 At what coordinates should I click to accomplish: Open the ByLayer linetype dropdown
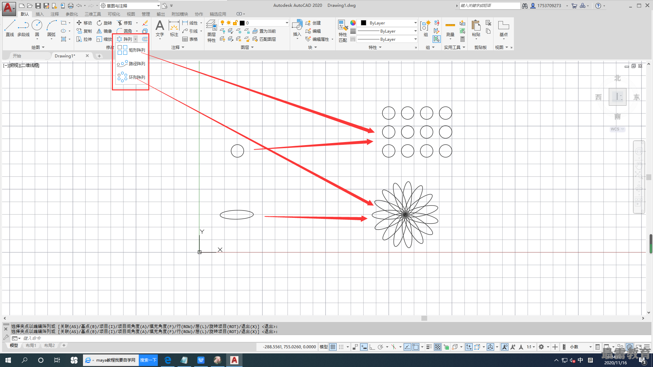point(387,39)
